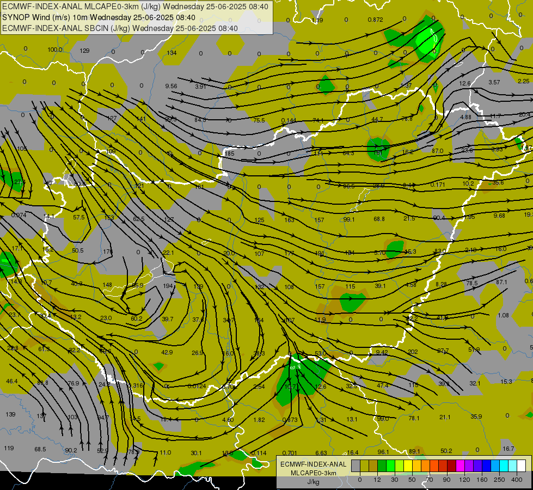This screenshot has width=533, height=490.
Task: Click the pure blue legend swatch
Action: click(487, 465)
